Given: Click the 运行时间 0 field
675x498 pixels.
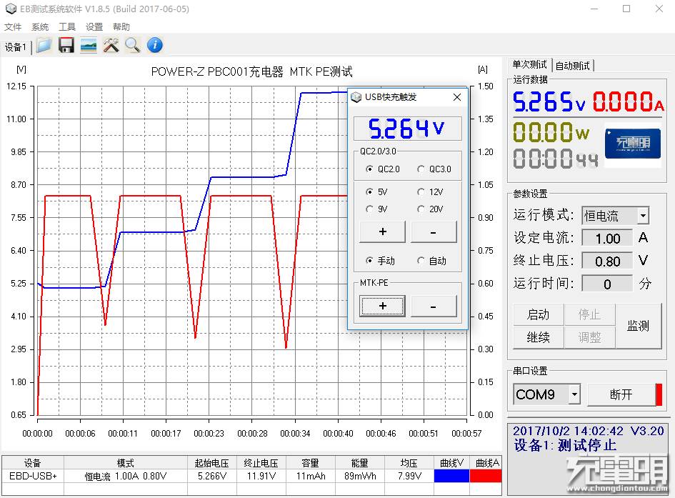Looking at the screenshot, I should pyautogui.click(x=607, y=284).
